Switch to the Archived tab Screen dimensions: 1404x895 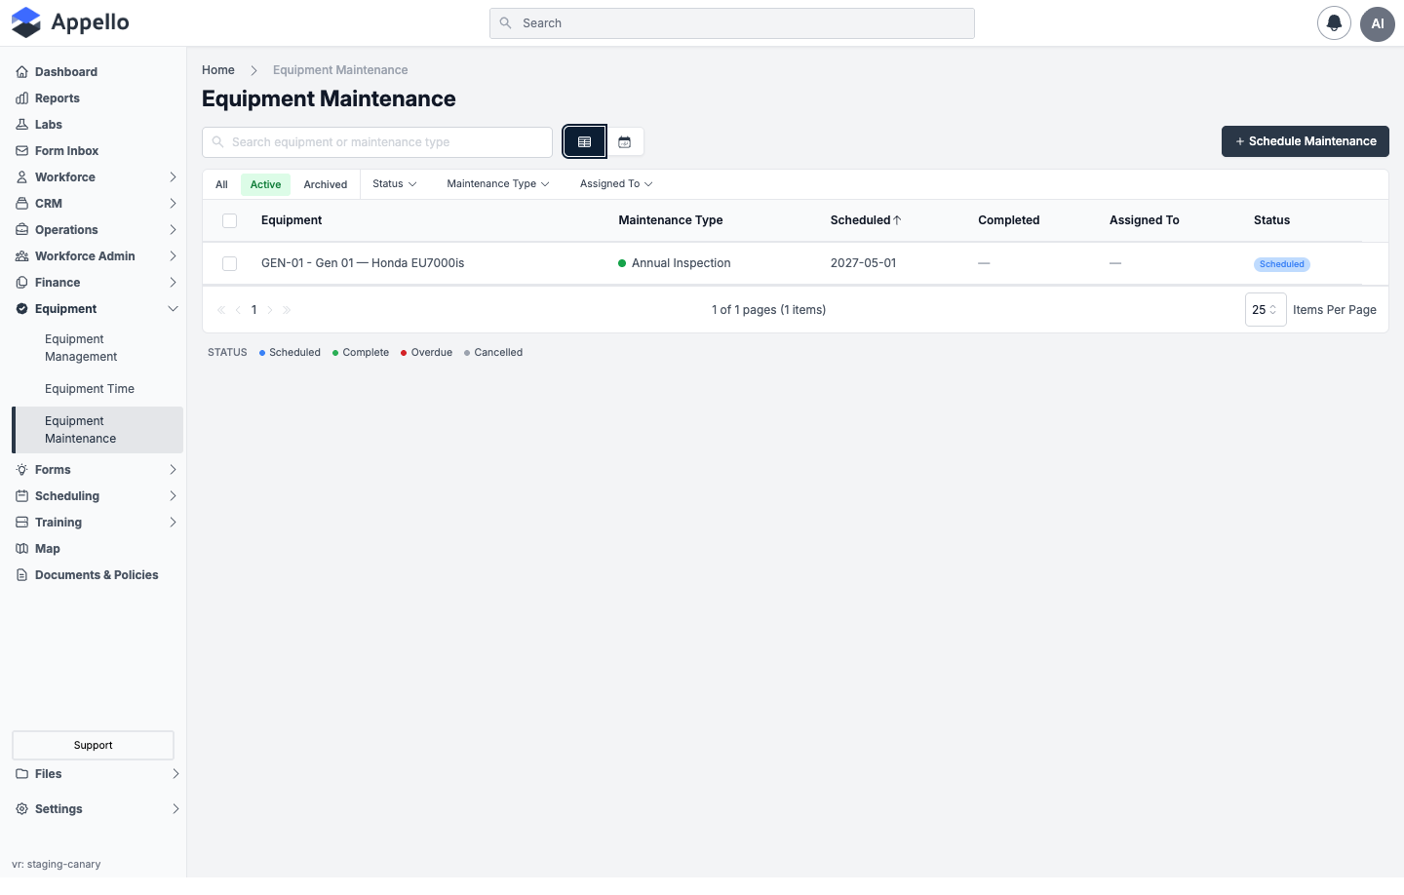[x=326, y=185]
